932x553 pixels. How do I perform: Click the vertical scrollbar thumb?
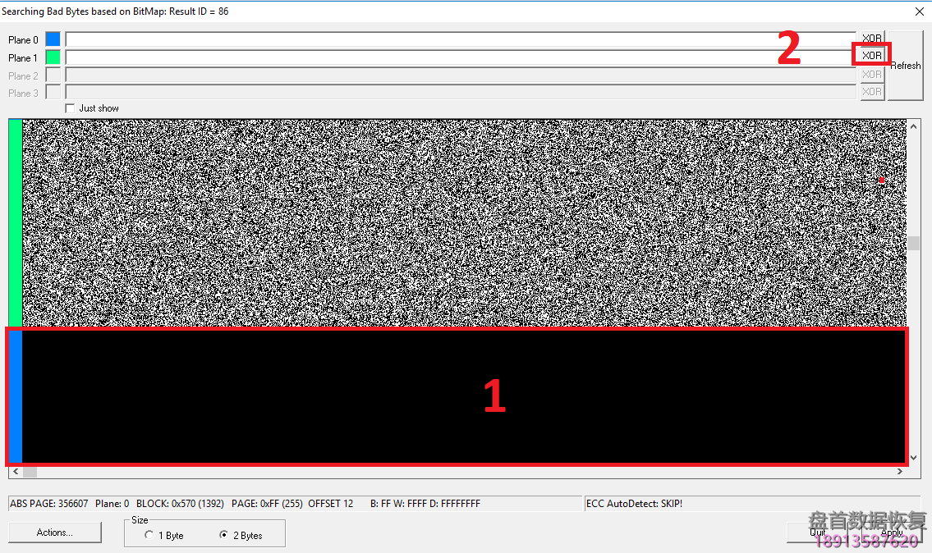914,244
